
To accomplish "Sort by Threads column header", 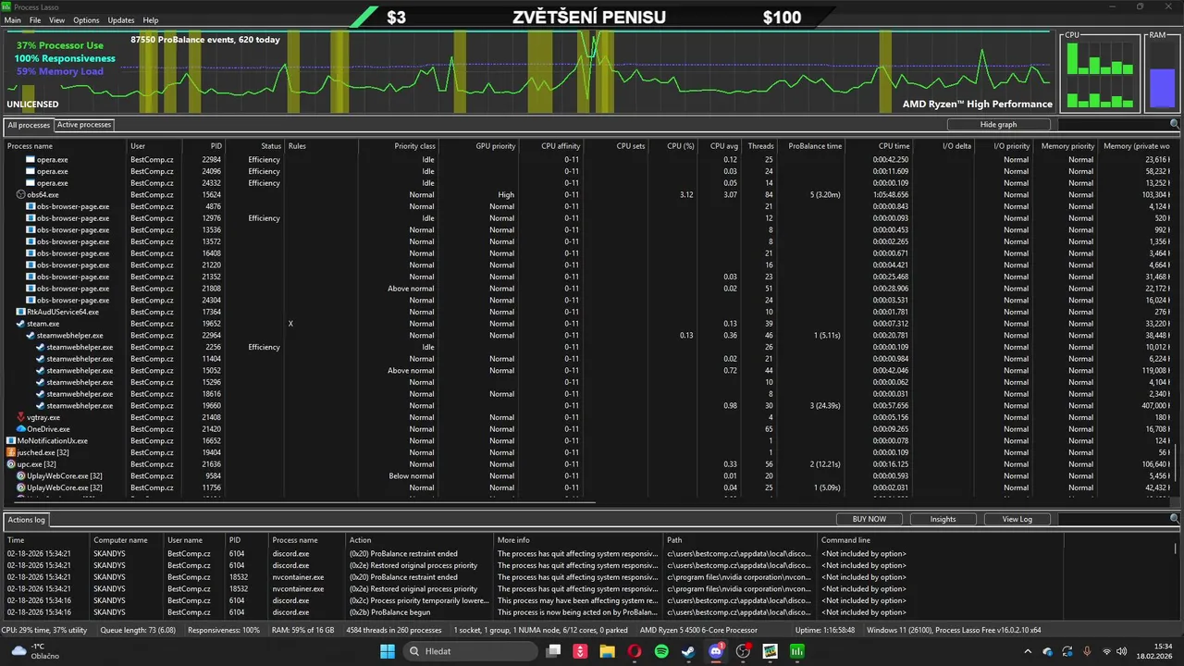I will click(x=759, y=146).
